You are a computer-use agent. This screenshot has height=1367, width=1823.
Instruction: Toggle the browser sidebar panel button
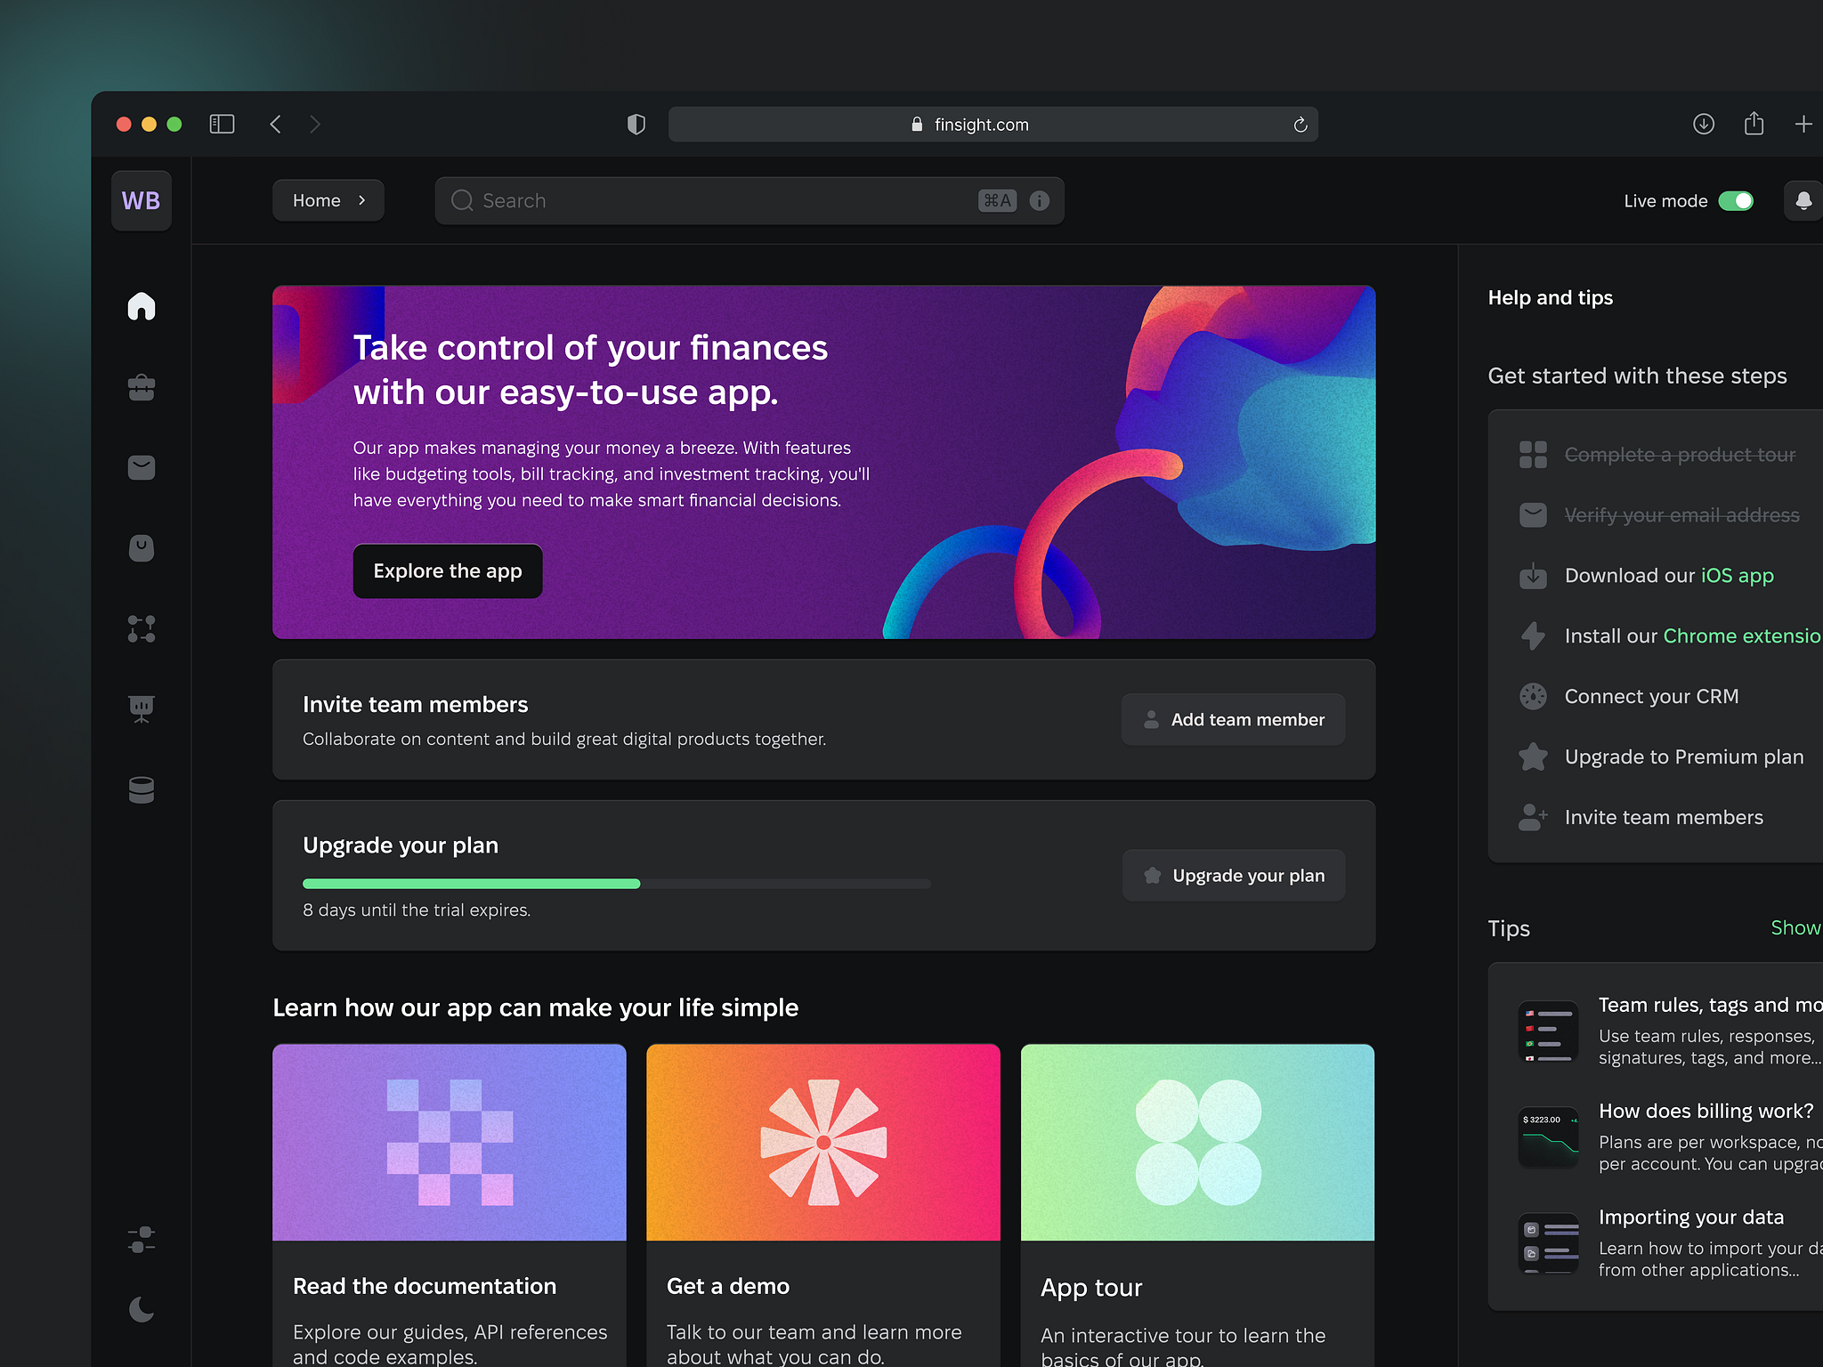222,125
